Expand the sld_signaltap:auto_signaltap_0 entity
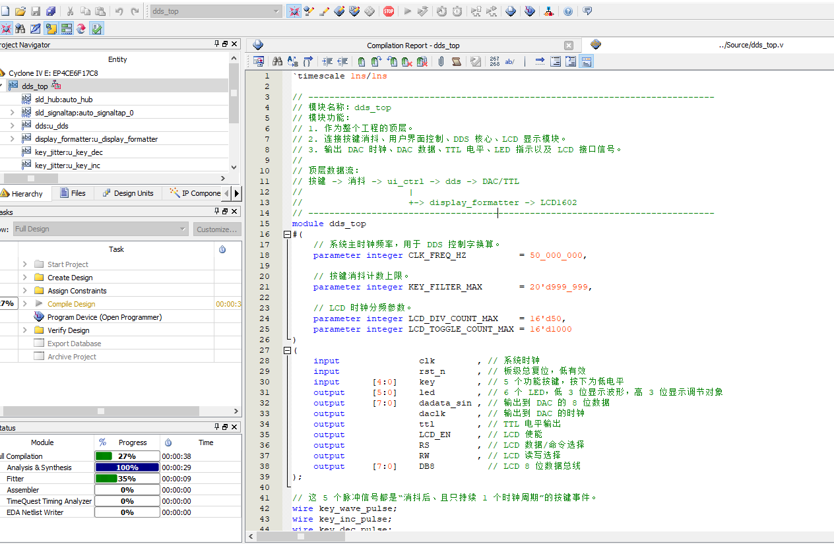Image resolution: width=834 pixels, height=544 pixels. point(12,113)
